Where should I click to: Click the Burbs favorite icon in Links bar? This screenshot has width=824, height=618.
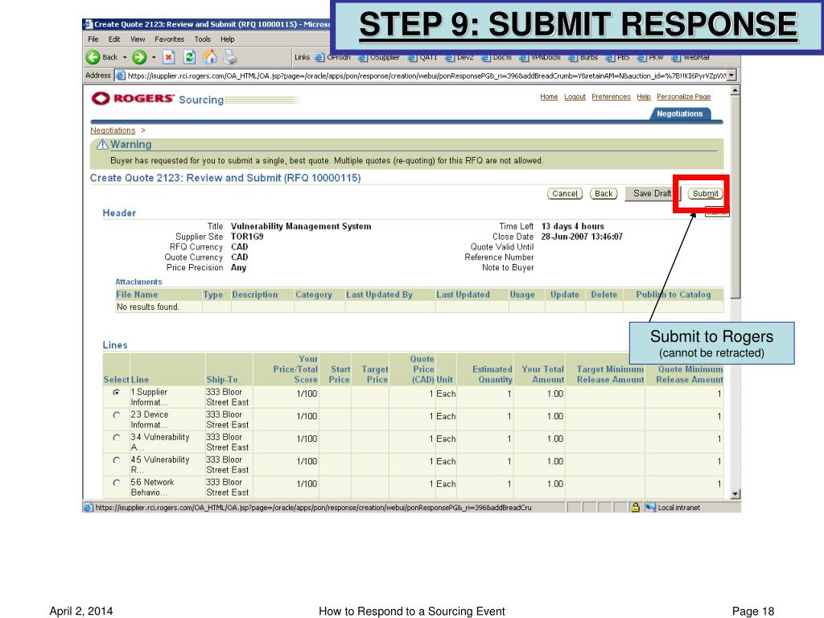click(573, 58)
